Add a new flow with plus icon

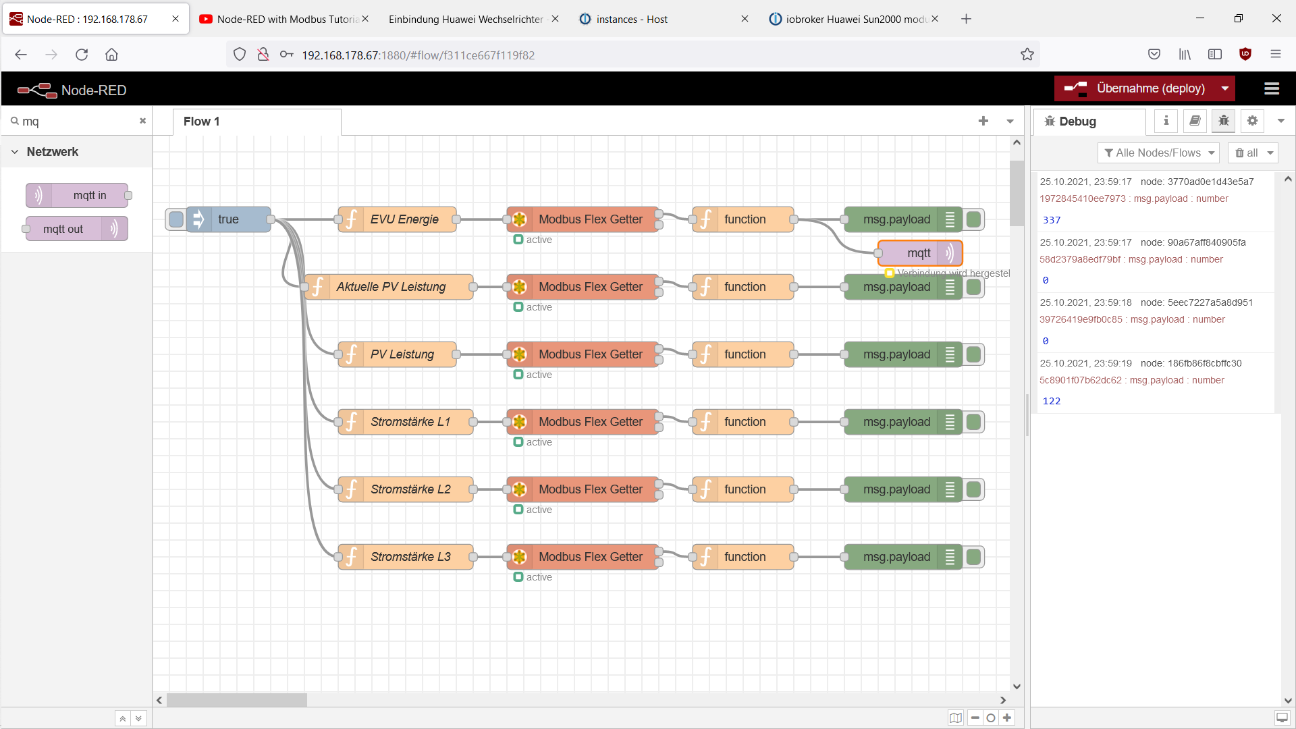(x=983, y=121)
